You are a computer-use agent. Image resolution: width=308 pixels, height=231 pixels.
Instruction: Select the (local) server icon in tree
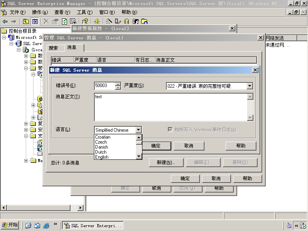pos(26,50)
